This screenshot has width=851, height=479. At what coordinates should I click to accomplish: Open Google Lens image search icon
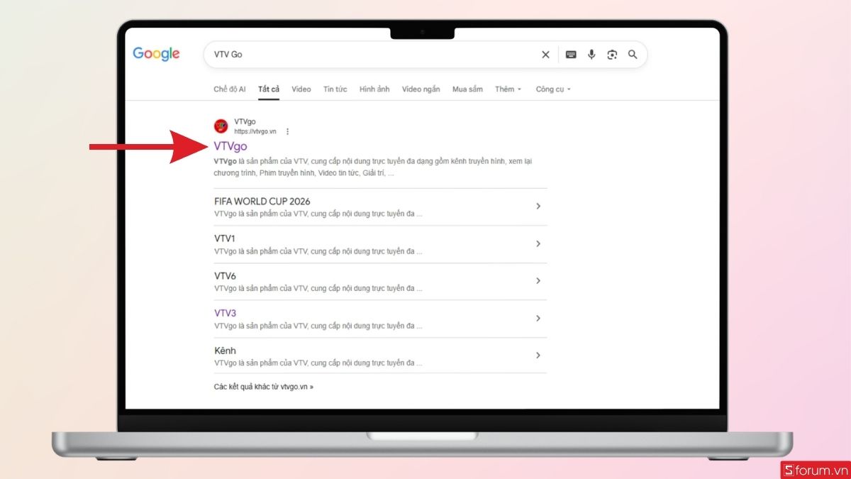(612, 55)
